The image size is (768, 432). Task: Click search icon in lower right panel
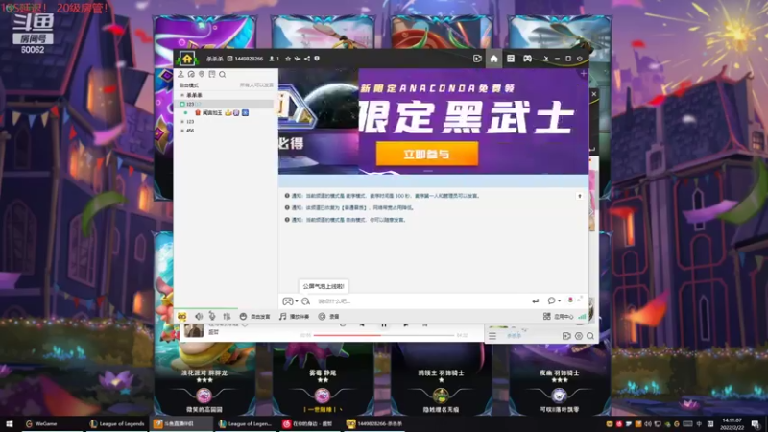590,336
